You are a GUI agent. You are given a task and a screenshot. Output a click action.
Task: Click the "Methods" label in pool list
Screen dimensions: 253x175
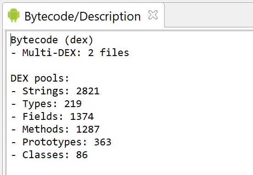tap(43, 129)
